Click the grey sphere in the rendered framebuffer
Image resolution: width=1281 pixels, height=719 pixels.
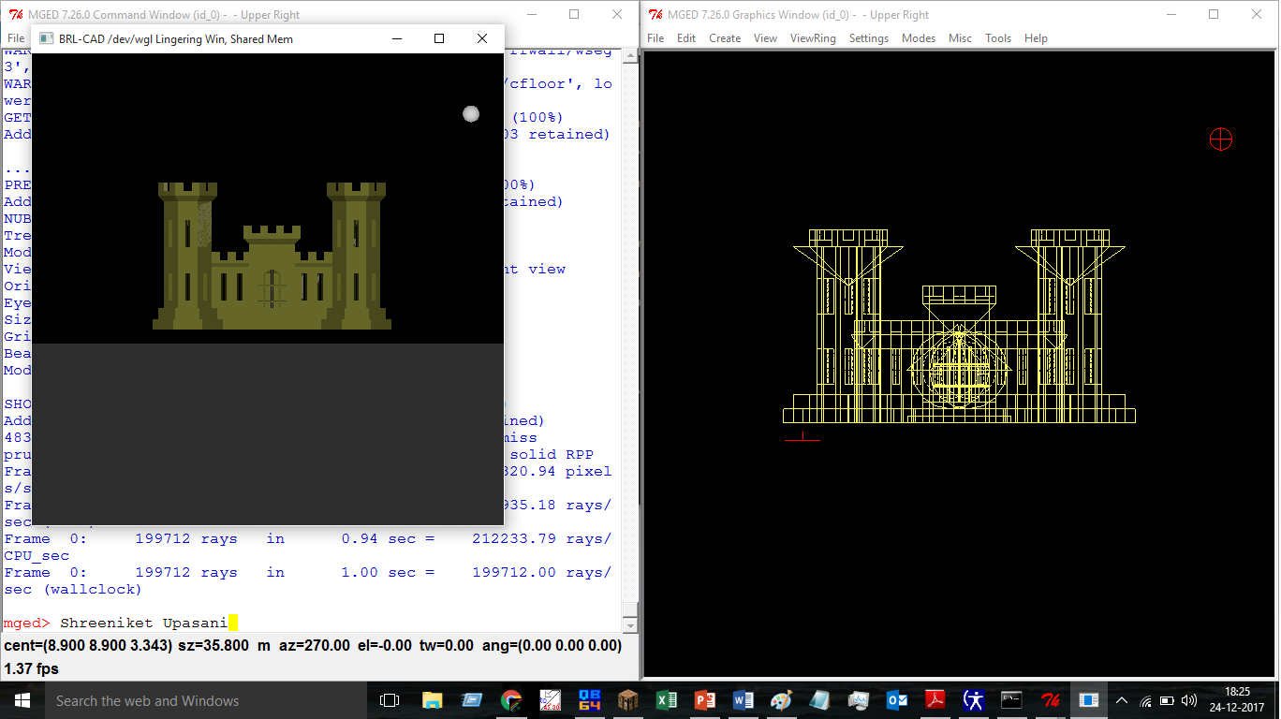tap(471, 113)
